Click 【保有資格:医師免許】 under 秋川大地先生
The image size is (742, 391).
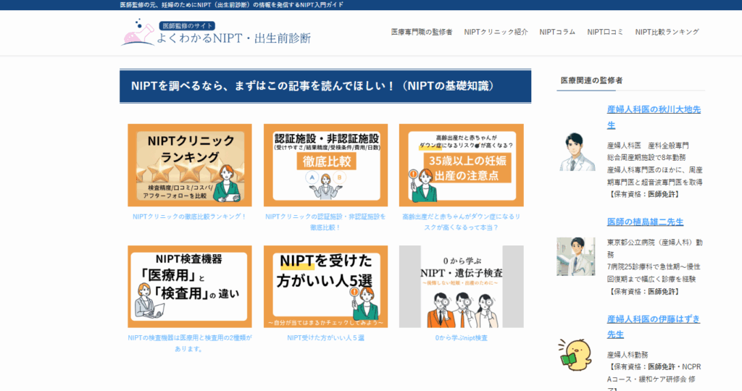click(x=644, y=194)
